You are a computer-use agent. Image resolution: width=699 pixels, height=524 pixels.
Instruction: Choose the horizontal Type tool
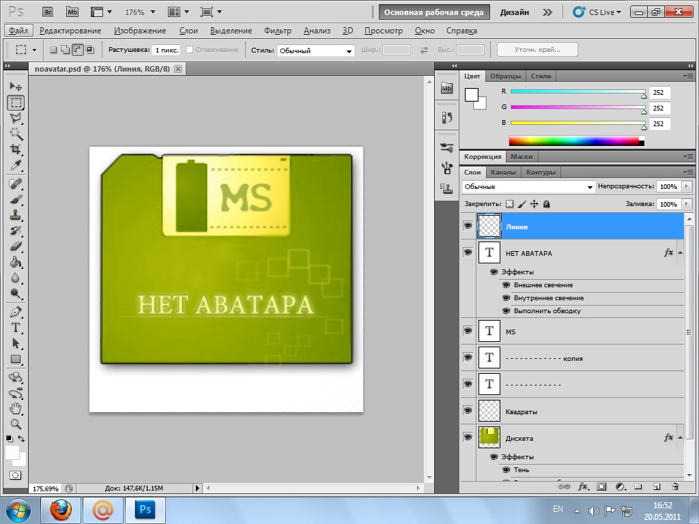pyautogui.click(x=16, y=327)
